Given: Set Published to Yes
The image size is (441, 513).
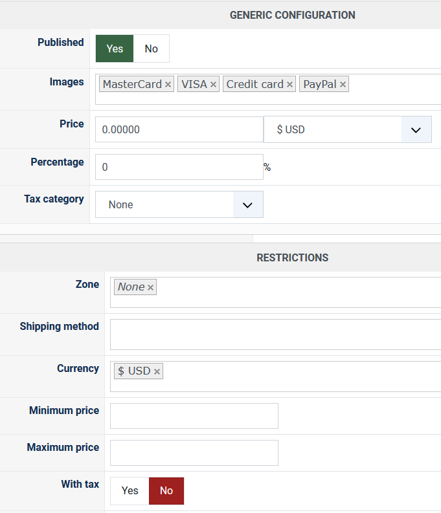Looking at the screenshot, I should (x=115, y=49).
